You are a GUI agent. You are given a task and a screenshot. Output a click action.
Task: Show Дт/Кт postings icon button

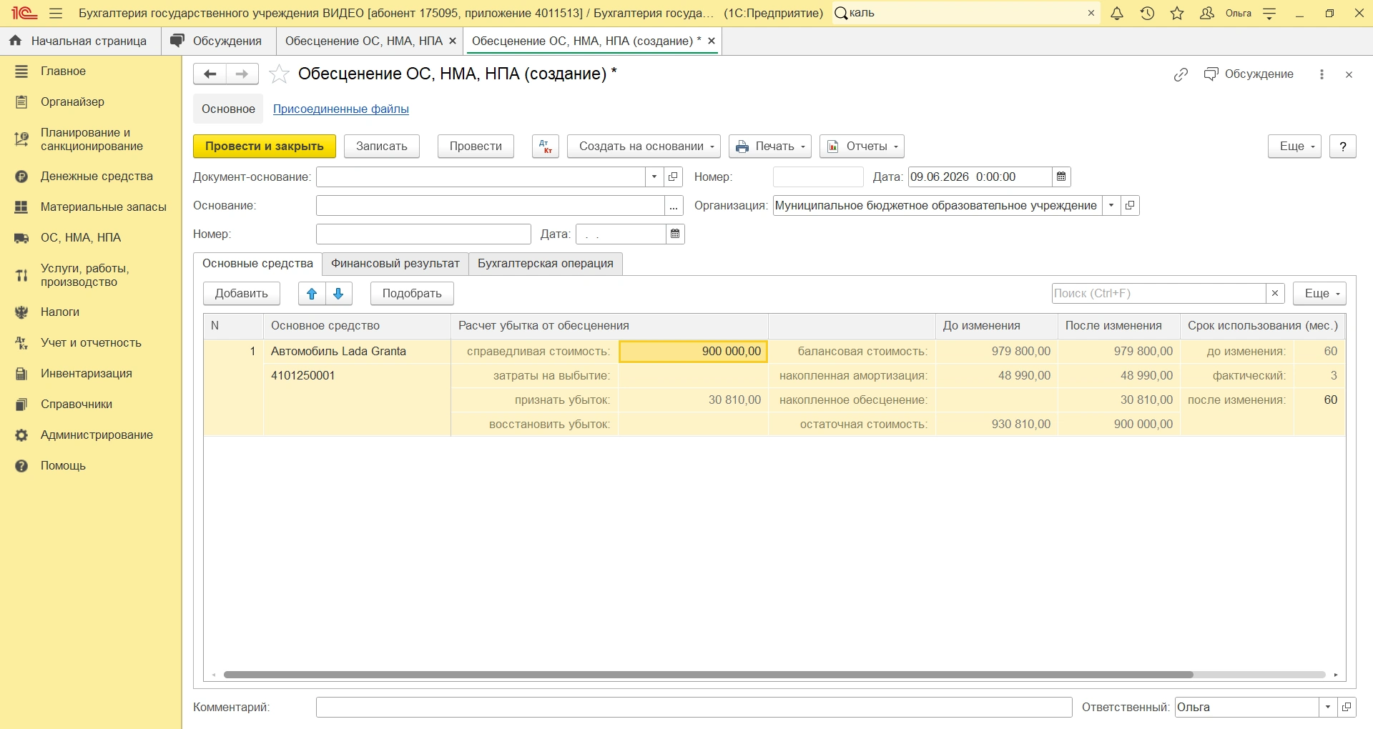[546, 147]
